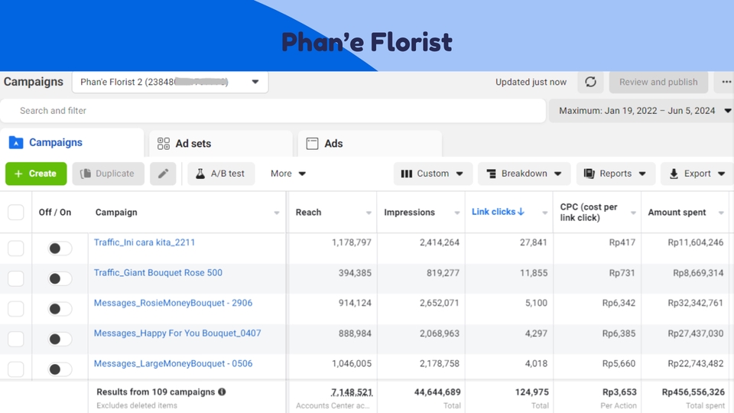Open the Reports dropdown
This screenshot has height=413, width=734.
615,174
